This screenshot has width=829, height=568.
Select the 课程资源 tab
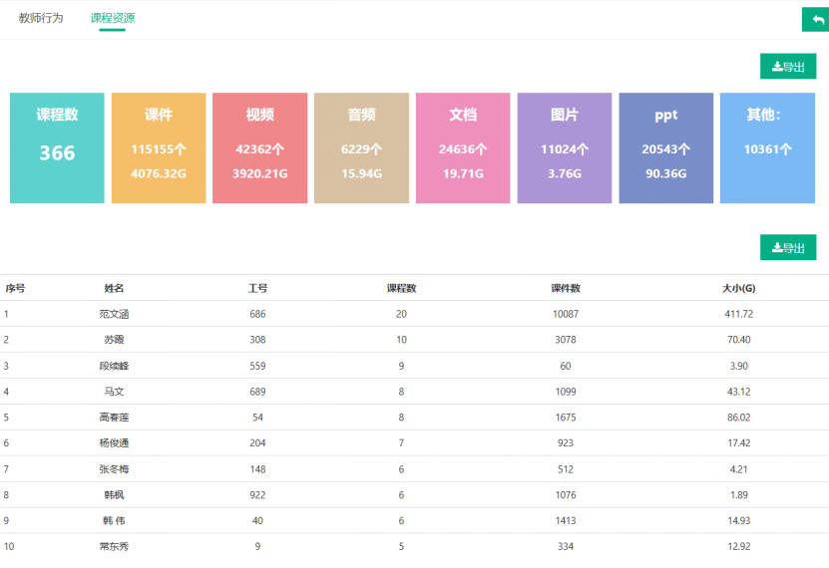(112, 18)
